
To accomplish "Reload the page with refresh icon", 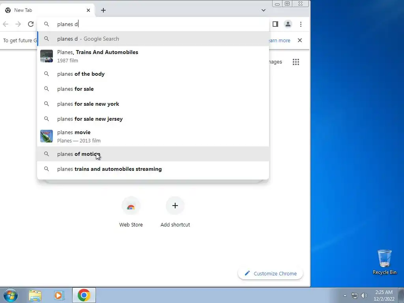I will [x=31, y=24].
